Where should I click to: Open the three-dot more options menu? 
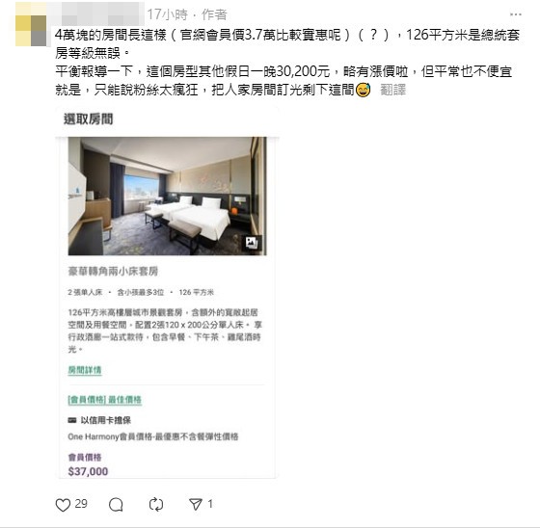tap(516, 14)
